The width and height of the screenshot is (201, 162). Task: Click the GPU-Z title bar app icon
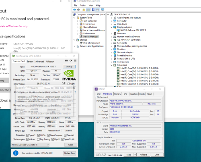click(14, 56)
